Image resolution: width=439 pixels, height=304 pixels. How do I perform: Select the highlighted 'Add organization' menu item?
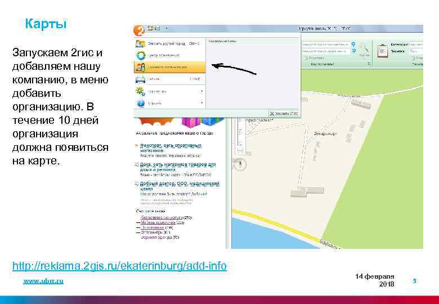pos(170,67)
